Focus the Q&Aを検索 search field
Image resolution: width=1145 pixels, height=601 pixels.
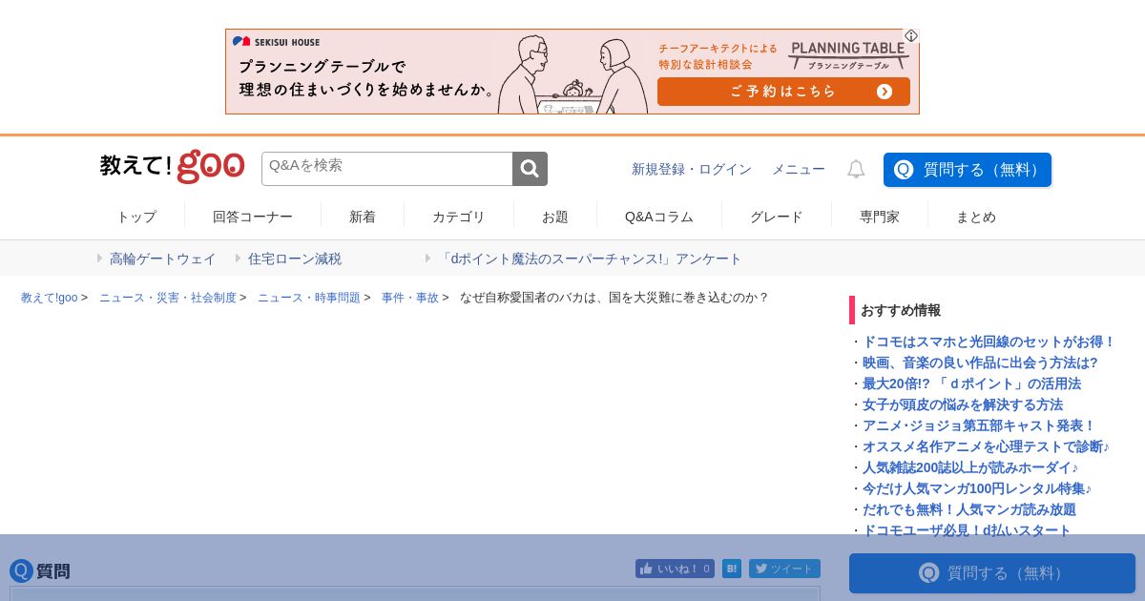(x=387, y=169)
